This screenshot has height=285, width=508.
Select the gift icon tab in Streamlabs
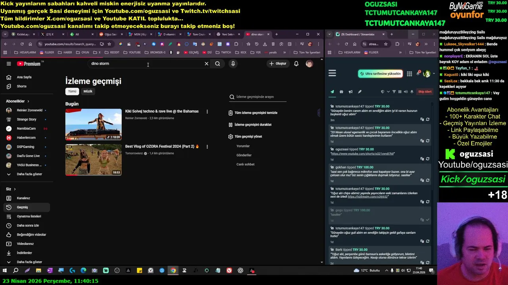(341, 92)
